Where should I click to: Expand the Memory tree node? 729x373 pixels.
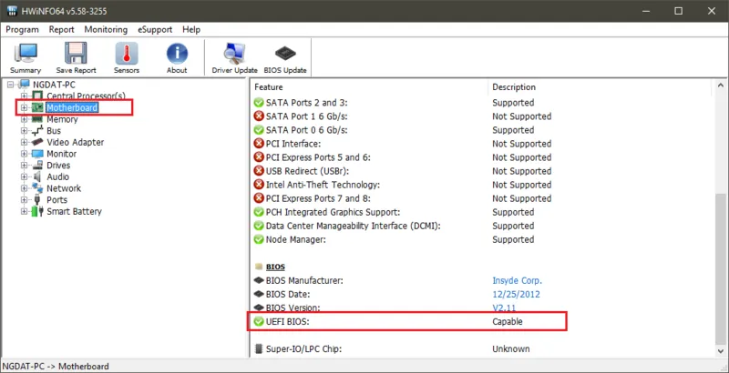pyautogui.click(x=24, y=119)
